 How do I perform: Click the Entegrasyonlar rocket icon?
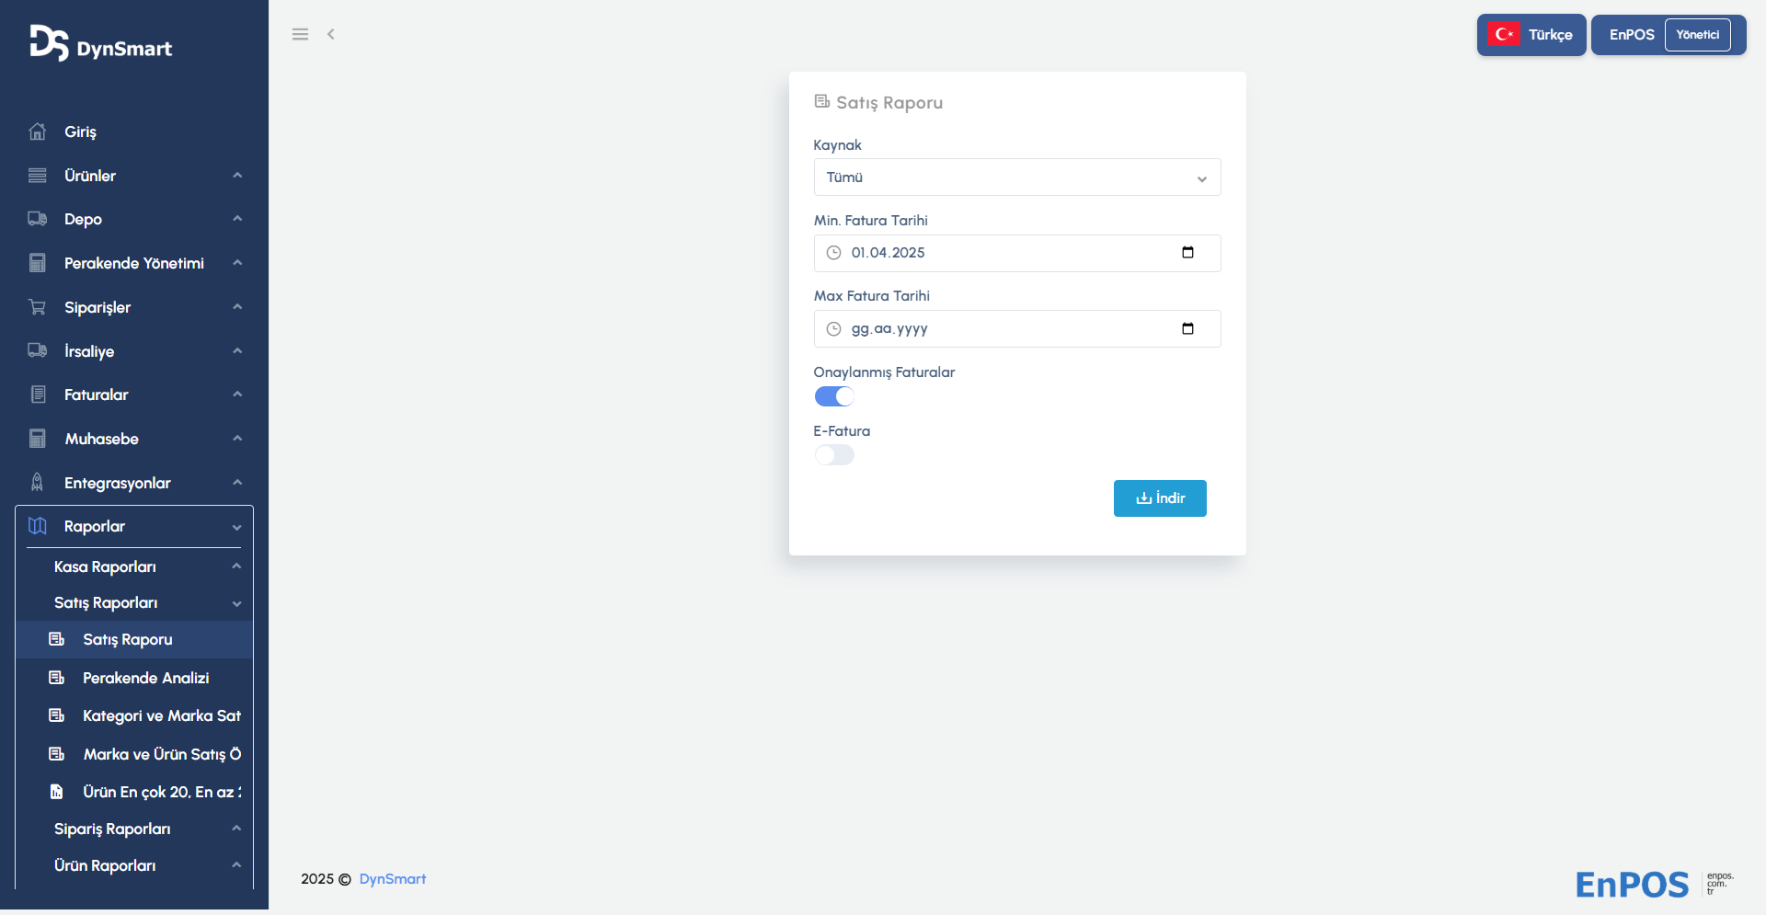pyautogui.click(x=38, y=483)
